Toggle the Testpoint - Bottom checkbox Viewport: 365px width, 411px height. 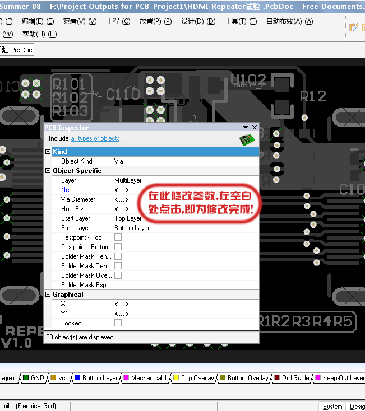pos(118,246)
